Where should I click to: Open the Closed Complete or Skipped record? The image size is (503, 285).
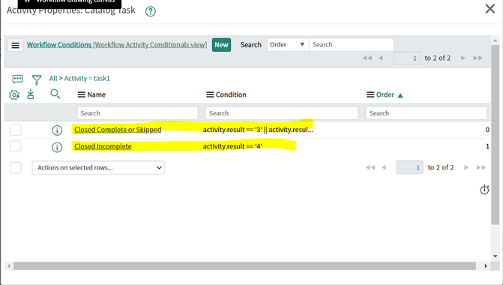tap(118, 130)
